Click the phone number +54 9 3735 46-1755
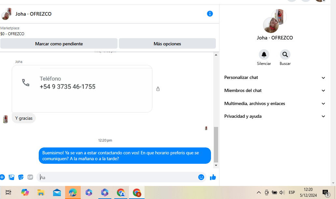336x199 pixels. point(67,87)
